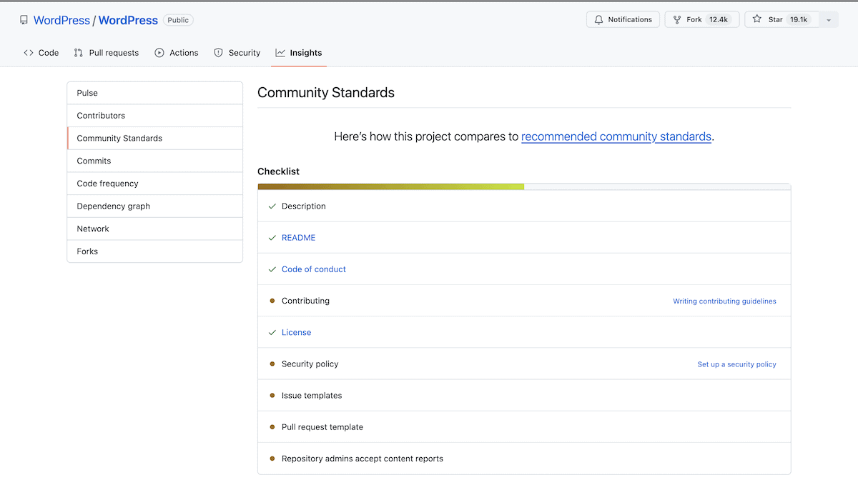Click the checkmark next to License
Viewport: 858px width, 485px height.
[272, 332]
